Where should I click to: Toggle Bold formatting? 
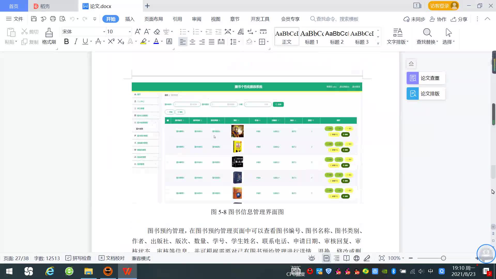point(66,41)
